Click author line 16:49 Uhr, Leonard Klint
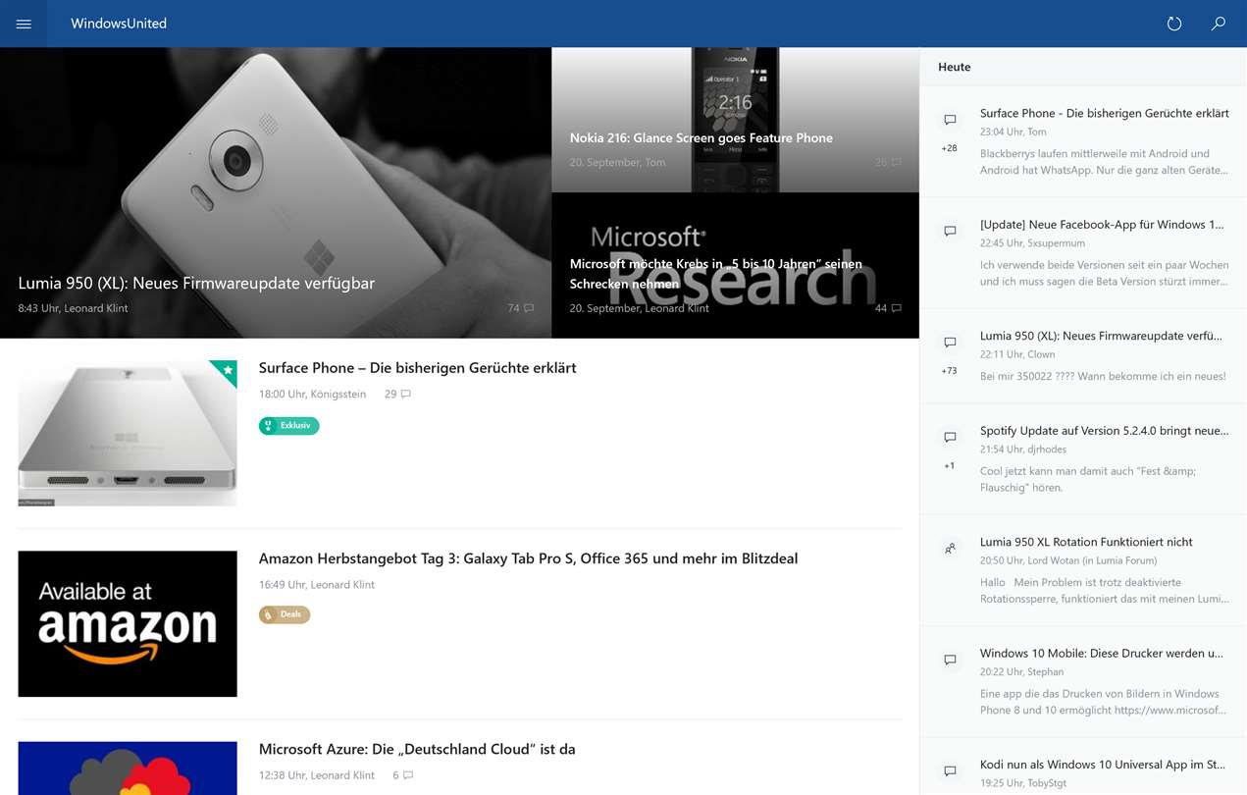Viewport: 1247px width, 795px height. tap(317, 585)
